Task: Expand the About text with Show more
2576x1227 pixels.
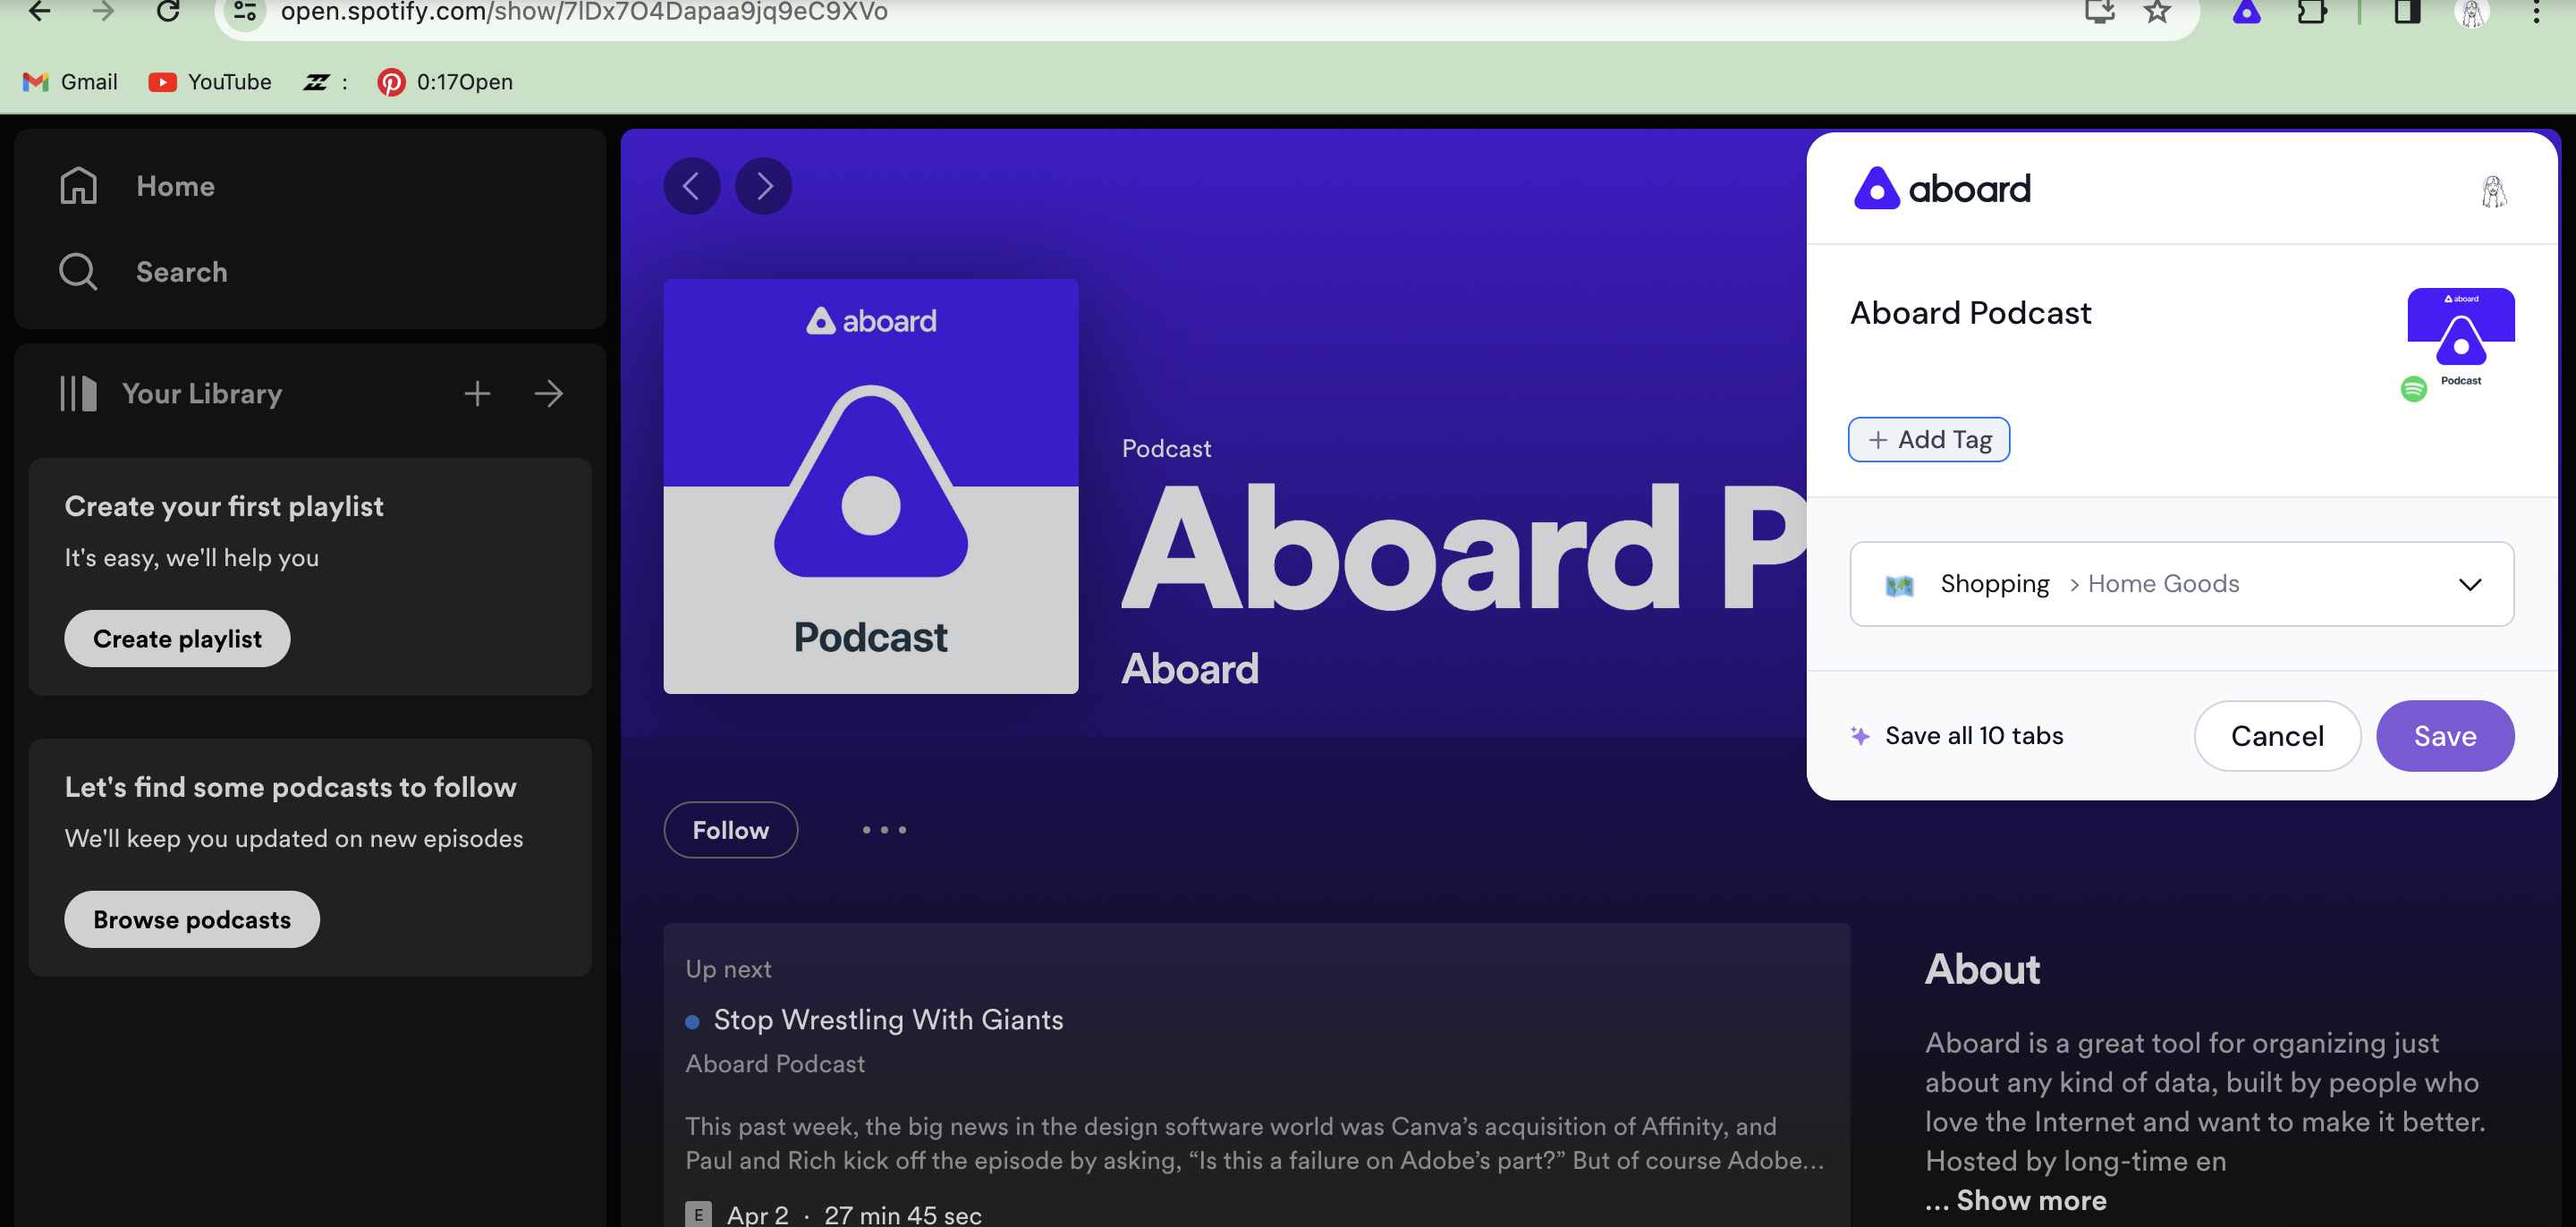Action: (2030, 1200)
